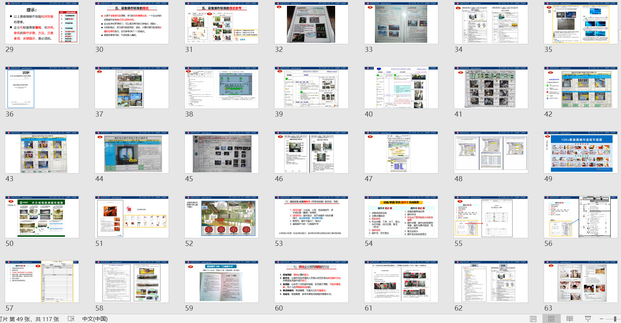Screen dimensions: 621x323
Task: Select slide 54 thumbnail with orange title
Action: 401,217
